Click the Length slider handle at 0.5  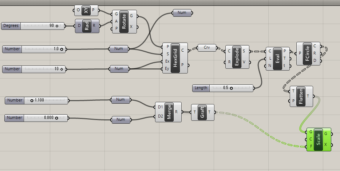click(x=231, y=88)
